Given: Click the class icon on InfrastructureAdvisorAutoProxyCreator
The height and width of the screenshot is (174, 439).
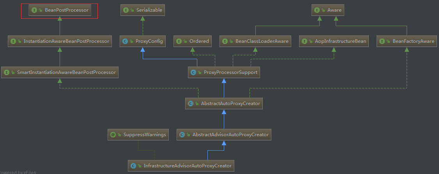Looking at the screenshot, I should click(133, 165).
